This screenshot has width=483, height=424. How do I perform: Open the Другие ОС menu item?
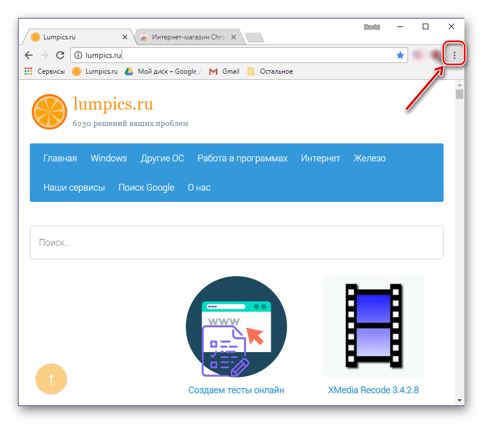point(162,158)
